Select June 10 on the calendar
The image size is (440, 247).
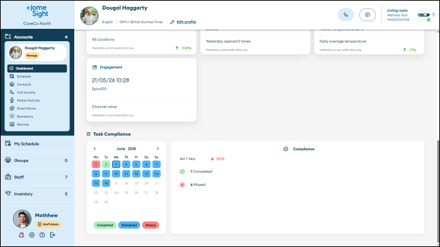(x=116, y=174)
